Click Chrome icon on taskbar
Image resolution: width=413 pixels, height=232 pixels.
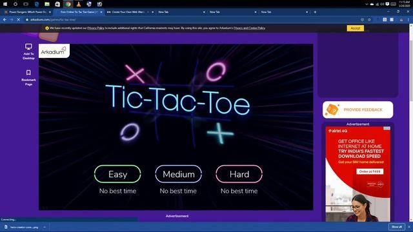(68, 4)
